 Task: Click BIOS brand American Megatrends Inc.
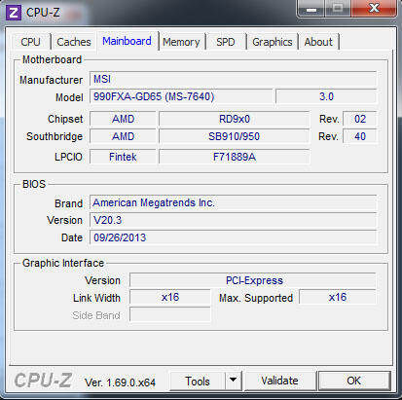(233, 202)
